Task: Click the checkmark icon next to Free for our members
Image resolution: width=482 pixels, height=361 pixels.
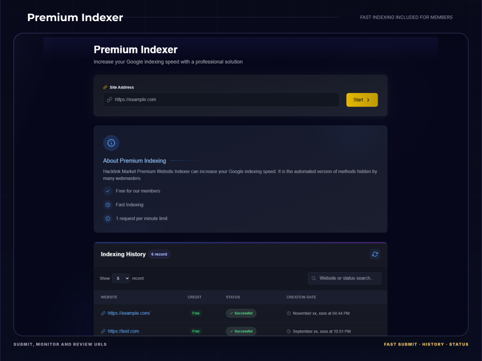Action: coord(107,191)
